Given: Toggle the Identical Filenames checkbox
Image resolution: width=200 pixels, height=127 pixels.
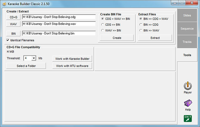Looking at the screenshot, I should pos(8,40).
